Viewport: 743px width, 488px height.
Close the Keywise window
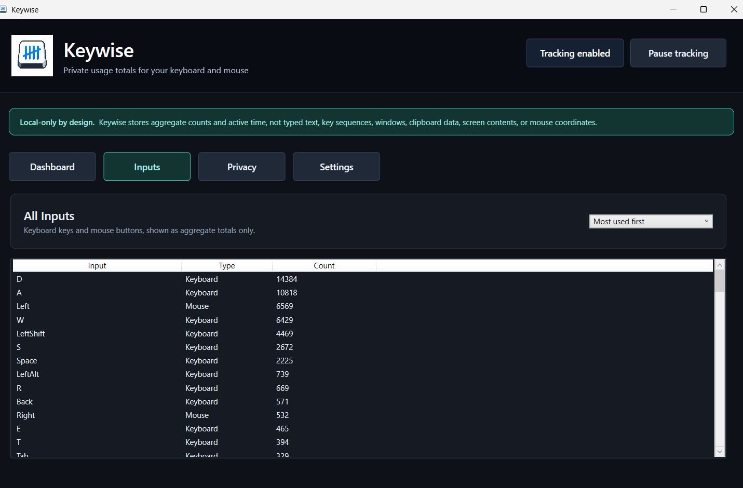[734, 9]
